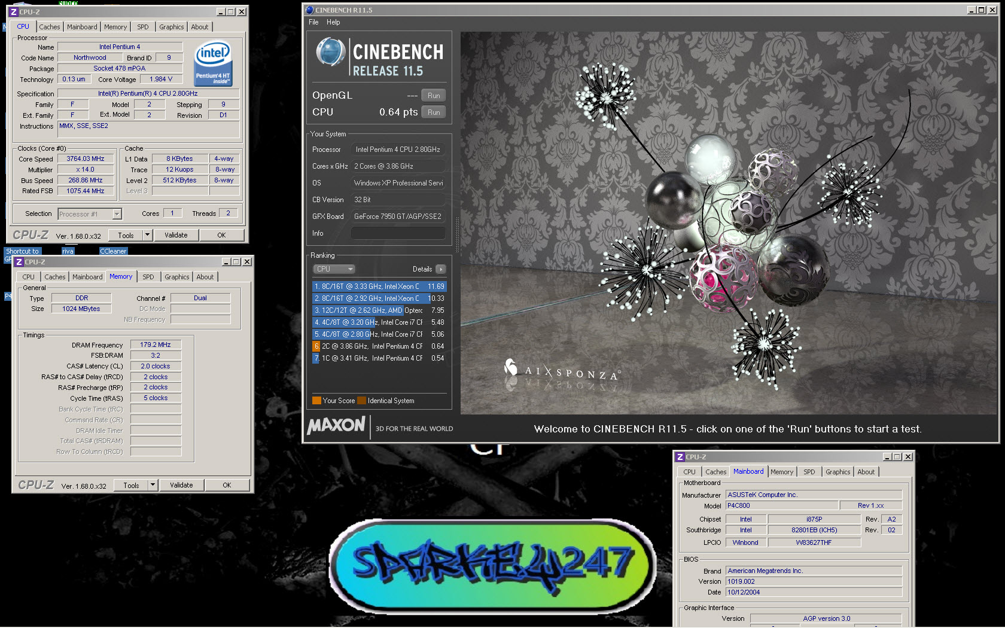Switch to Mainboard tab in top CPU-Z window

(x=82, y=27)
